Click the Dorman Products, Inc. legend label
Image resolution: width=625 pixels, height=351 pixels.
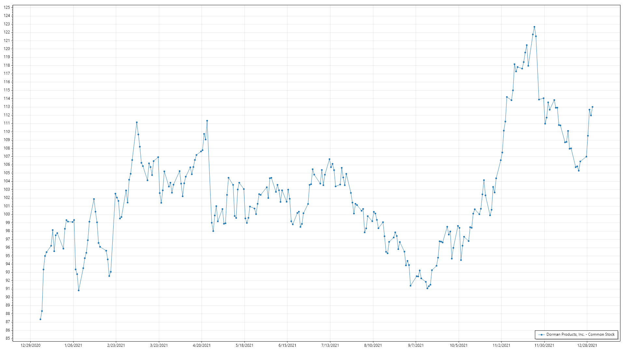pyautogui.click(x=580, y=334)
